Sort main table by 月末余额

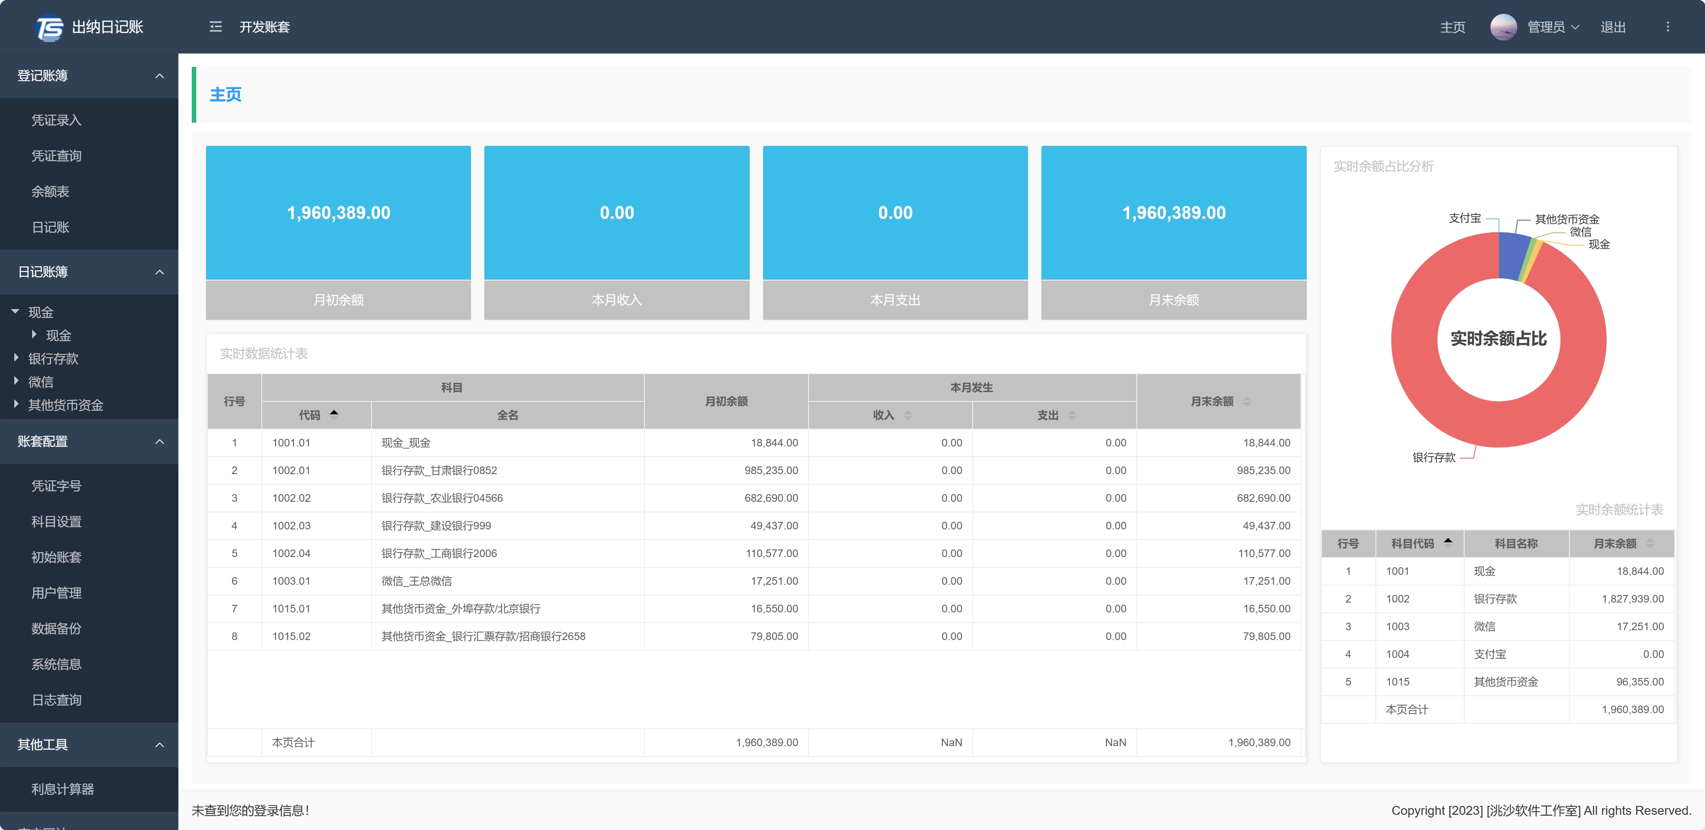point(1247,401)
